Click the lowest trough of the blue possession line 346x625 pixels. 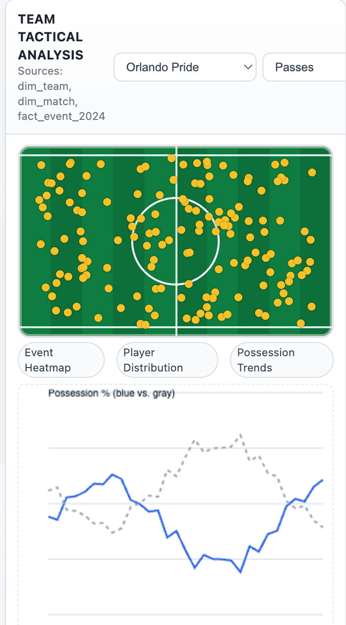[x=241, y=572]
